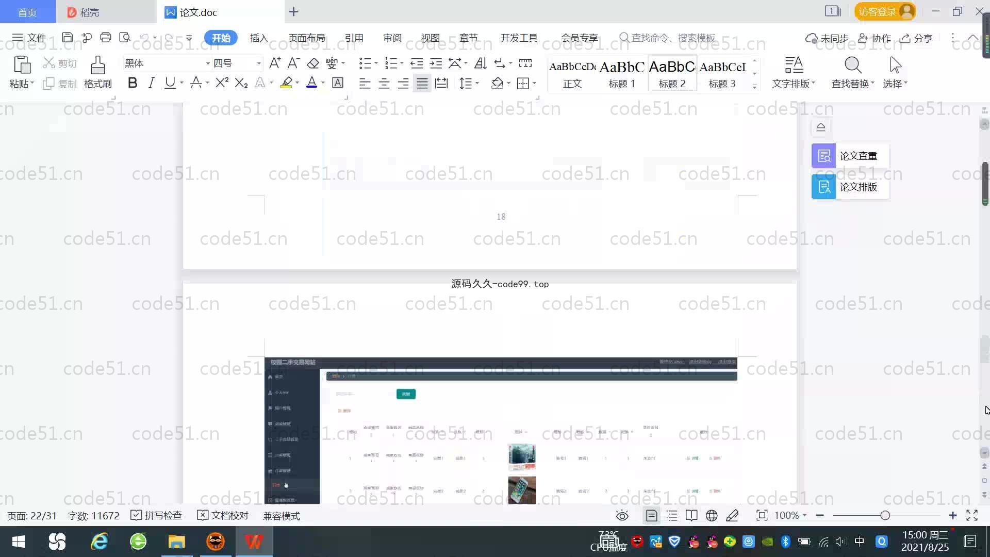The image size is (990, 557).
Task: Open quick access toolbar customize arrow
Action: [189, 38]
